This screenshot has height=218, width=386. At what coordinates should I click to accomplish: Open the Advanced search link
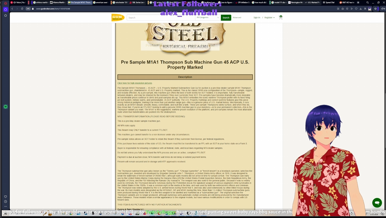point(237,18)
